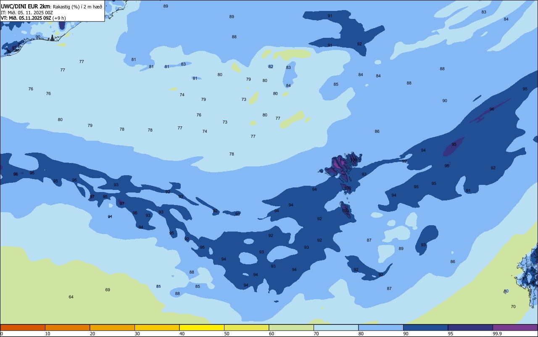Click the 95–99.9 navy colorbar segment

coord(470,327)
